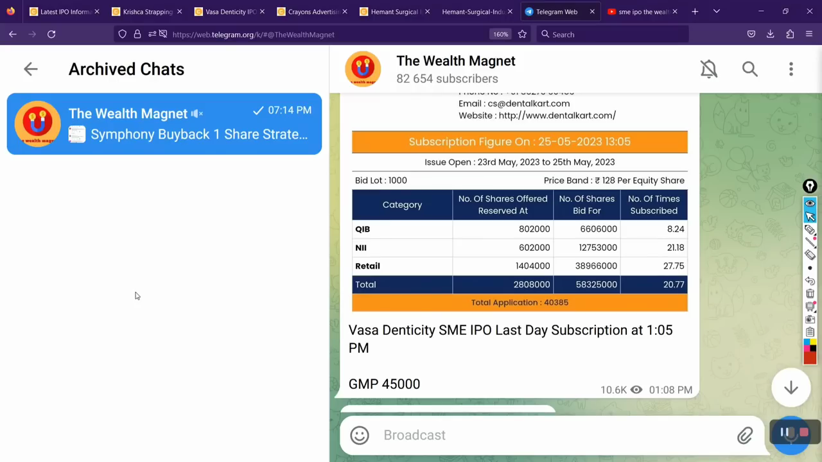Select the cursor arrow annotation tool
This screenshot has height=462, width=822.
pos(810,216)
